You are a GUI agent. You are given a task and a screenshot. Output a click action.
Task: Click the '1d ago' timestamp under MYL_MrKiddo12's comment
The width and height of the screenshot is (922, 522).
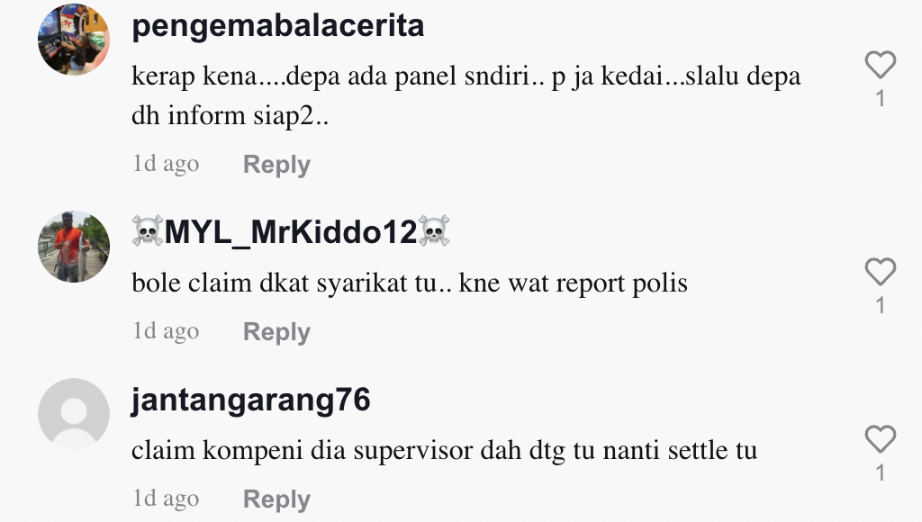pos(166,331)
